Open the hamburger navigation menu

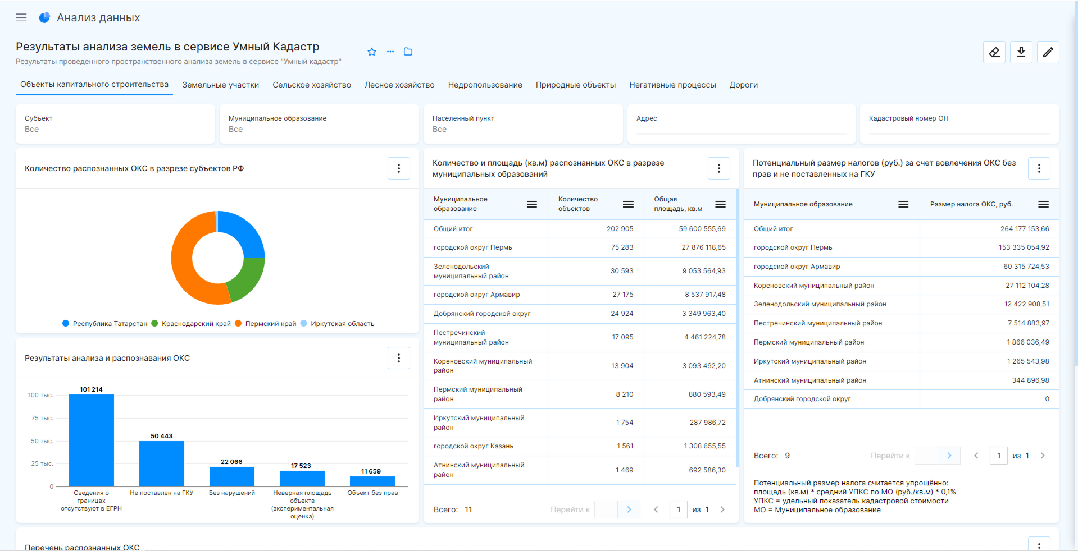click(x=21, y=17)
